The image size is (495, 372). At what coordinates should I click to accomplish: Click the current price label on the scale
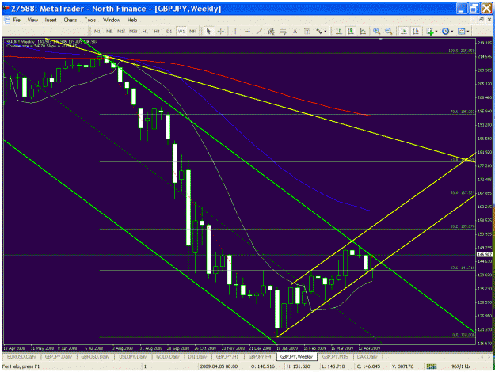[484, 254]
